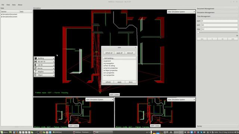The height and width of the screenshot is (134, 239).
Task: Select the Barrier tool
Action: [x=44, y=68]
